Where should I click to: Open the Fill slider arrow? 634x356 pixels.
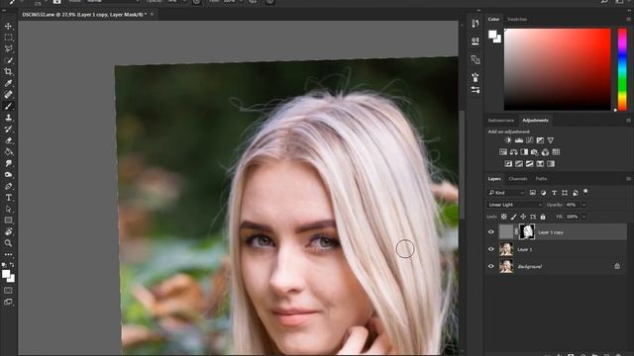point(583,217)
